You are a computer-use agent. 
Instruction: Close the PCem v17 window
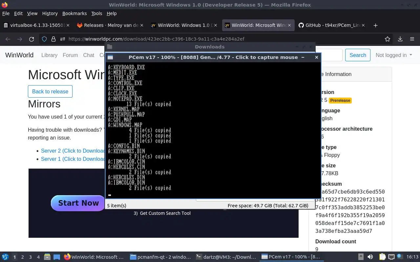(316, 57)
